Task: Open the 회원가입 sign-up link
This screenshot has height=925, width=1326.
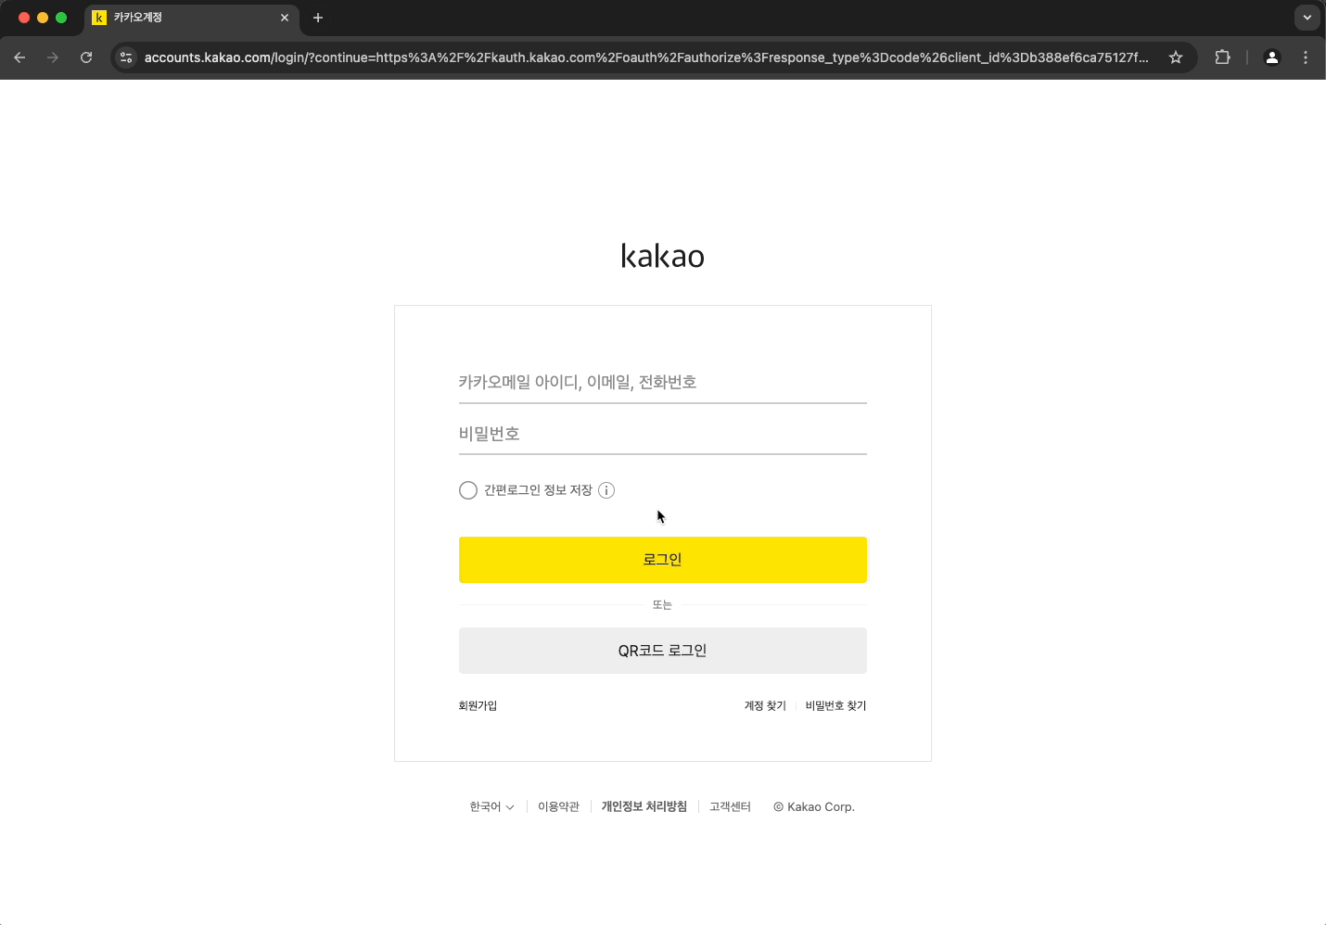Action: [x=478, y=705]
